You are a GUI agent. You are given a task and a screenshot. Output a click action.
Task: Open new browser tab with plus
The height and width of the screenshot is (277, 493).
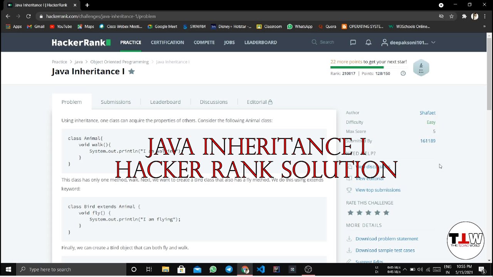coord(87,5)
